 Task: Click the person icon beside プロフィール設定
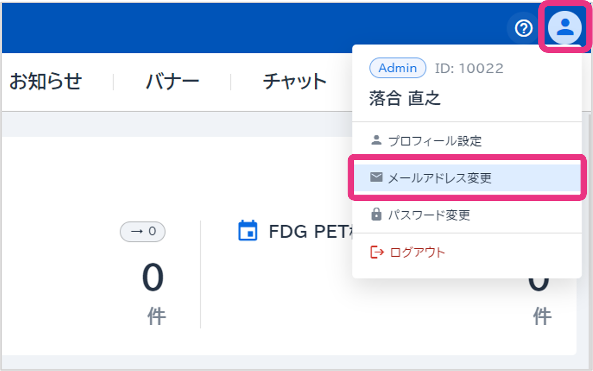coord(376,140)
